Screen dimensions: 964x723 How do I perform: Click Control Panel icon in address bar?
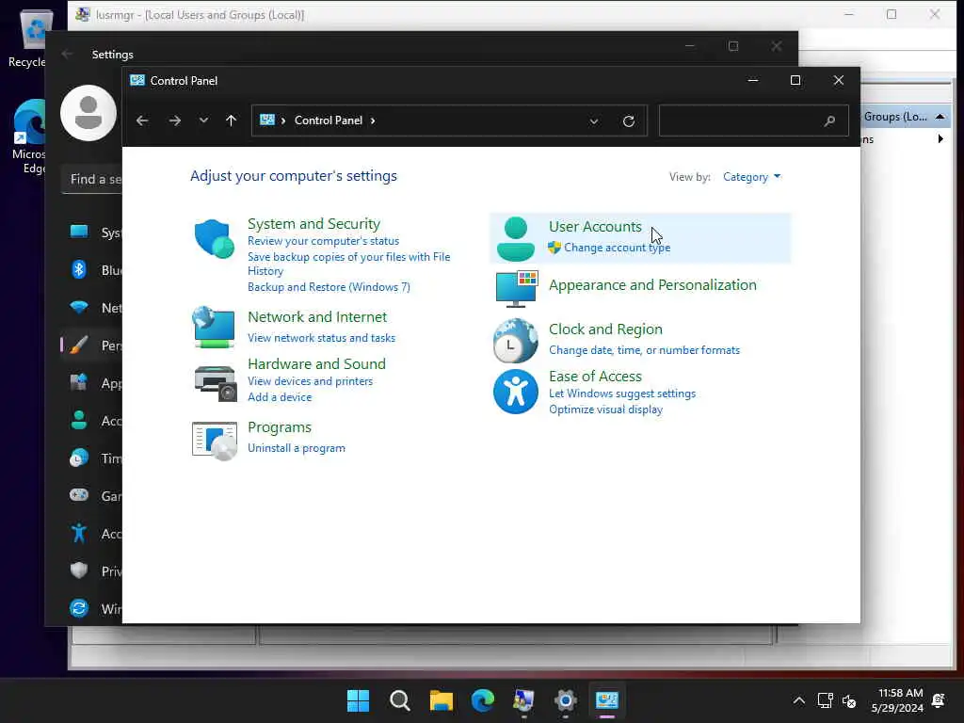point(266,120)
